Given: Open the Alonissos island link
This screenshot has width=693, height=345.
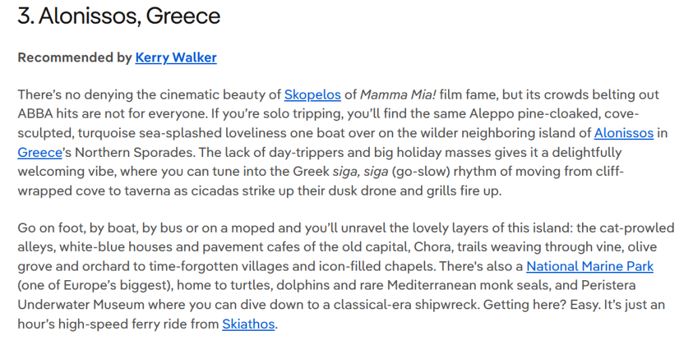Looking at the screenshot, I should click(623, 133).
